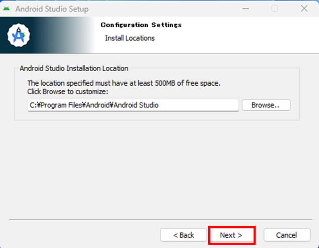Image resolution: width=319 pixels, height=248 pixels.
Task: Select the "Install Locations" subtitle text
Action: [130, 38]
